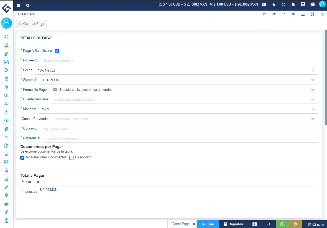Open the Forma De Pago dropdown
The image size is (327, 228).
point(313,90)
